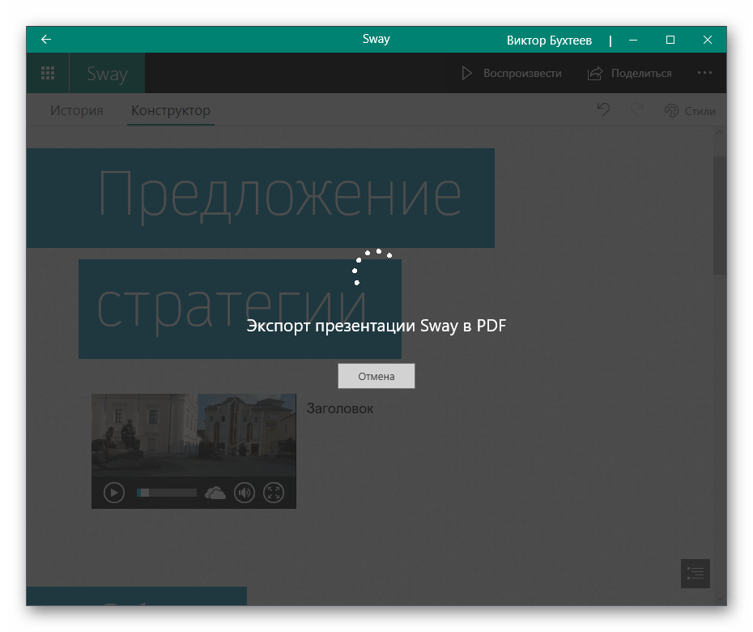This screenshot has width=753, height=632.
Task: Click the Заголовок heading text
Action: (340, 408)
